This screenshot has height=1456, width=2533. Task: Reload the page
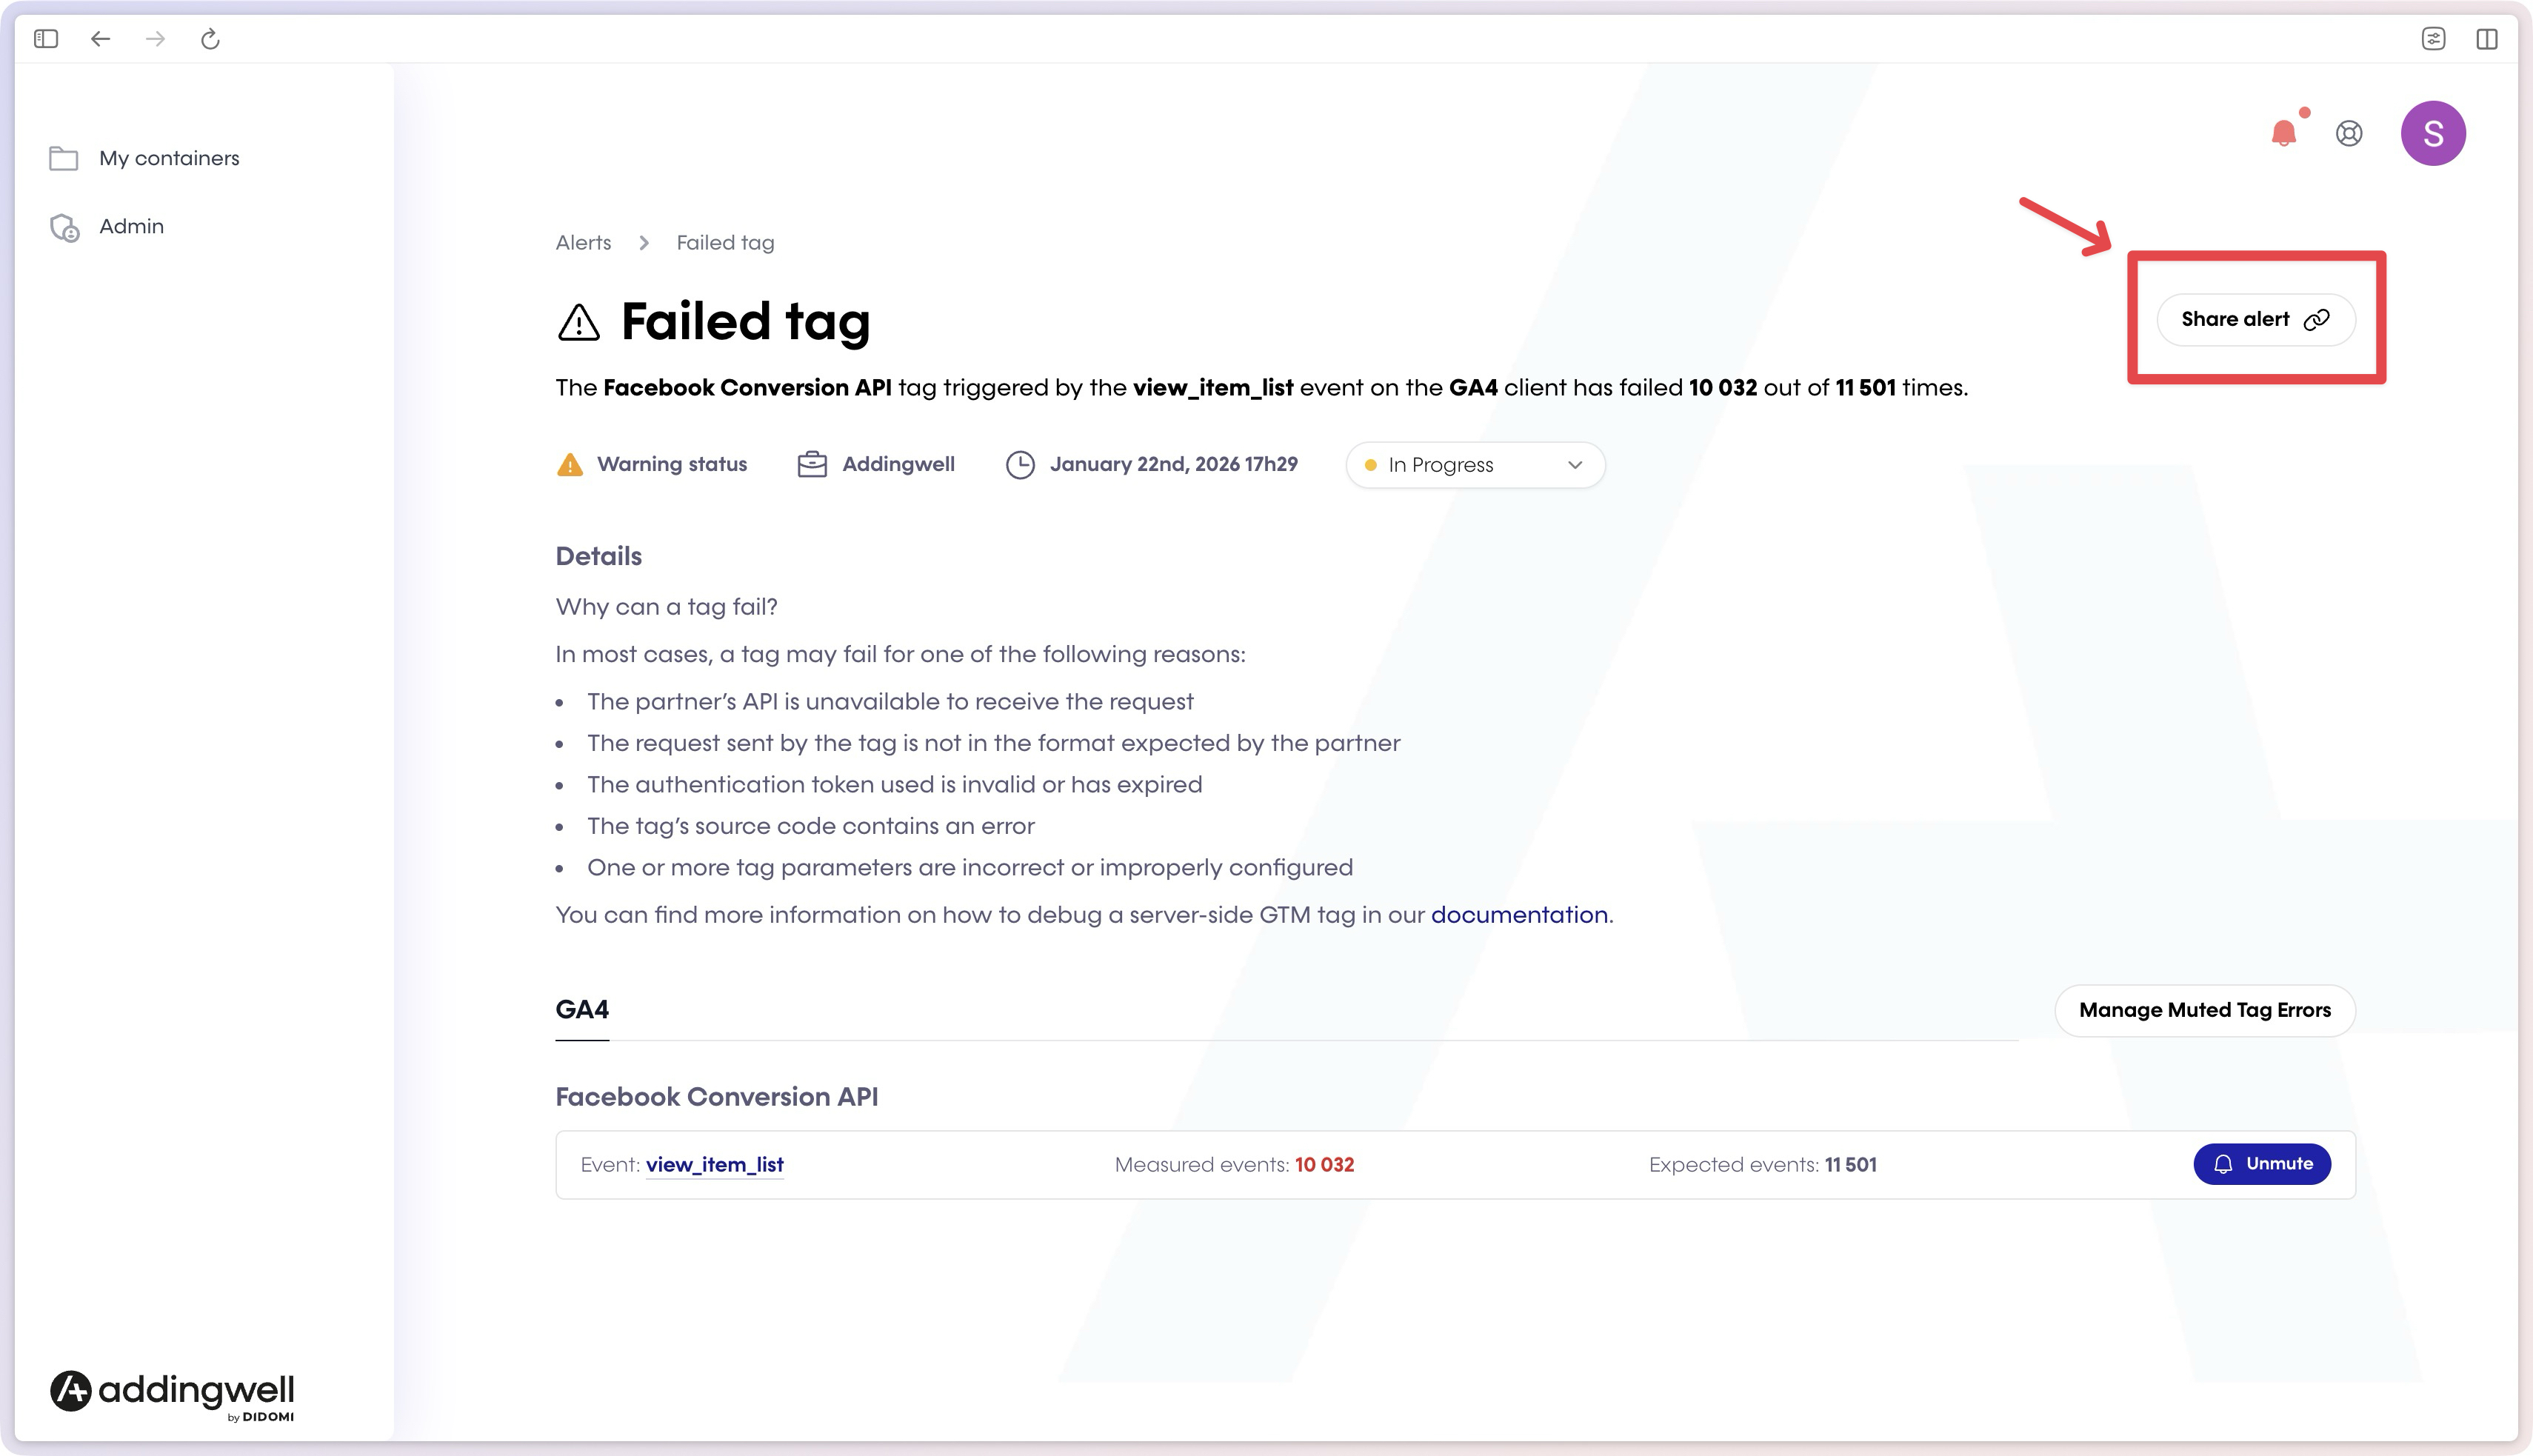tap(210, 39)
